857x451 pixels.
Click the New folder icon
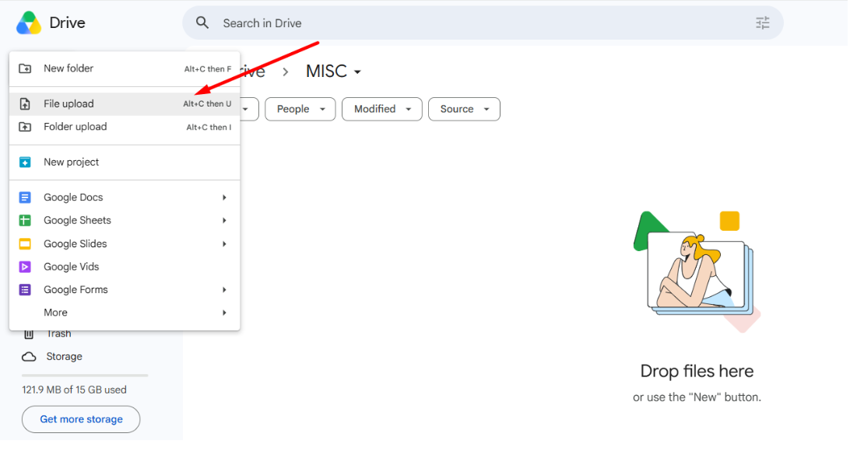[x=25, y=68]
